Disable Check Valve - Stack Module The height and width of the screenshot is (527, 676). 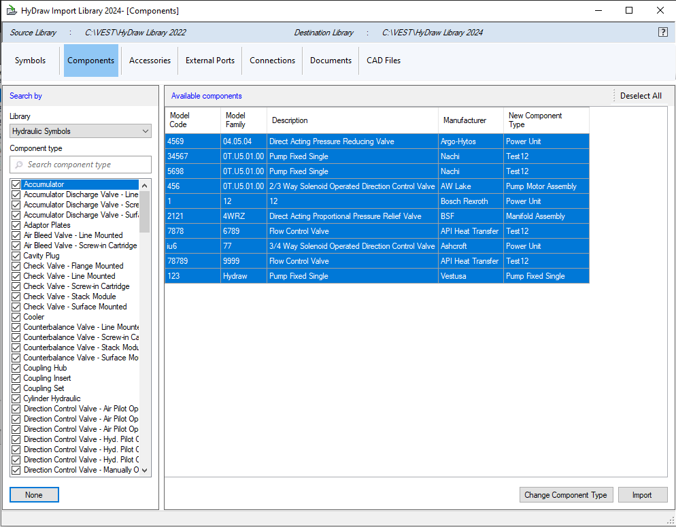[x=15, y=296]
